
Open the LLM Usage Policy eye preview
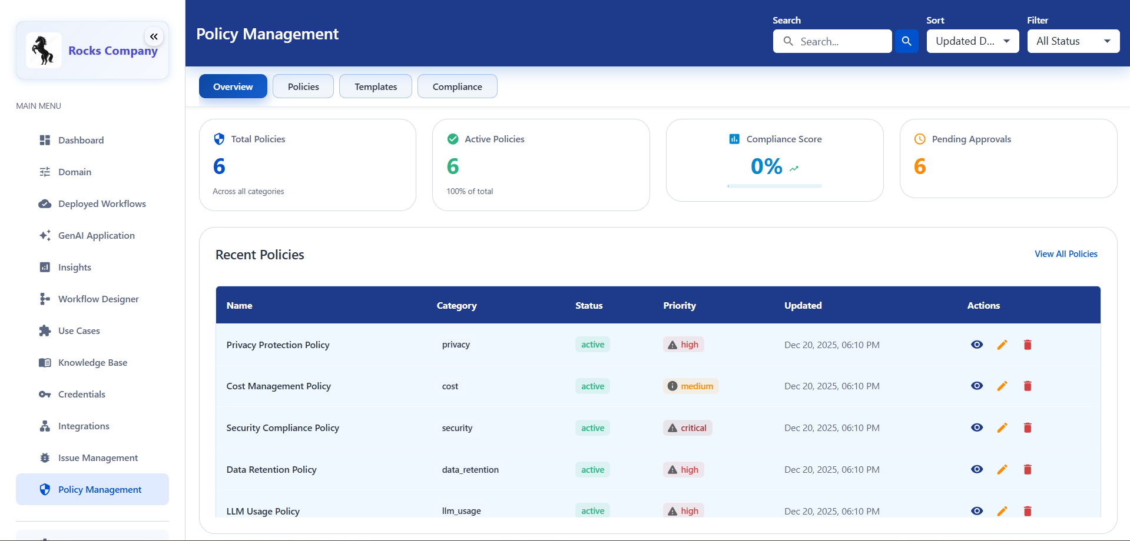[x=977, y=511]
